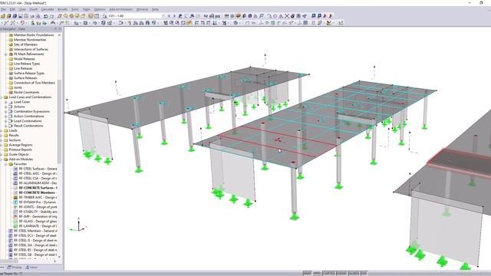Click the Redo toolbar icon

tap(51, 15)
